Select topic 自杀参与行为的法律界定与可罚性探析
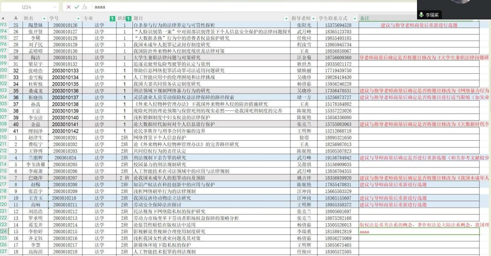Image resolution: width=491 pixels, height=256 pixels. 212,25
